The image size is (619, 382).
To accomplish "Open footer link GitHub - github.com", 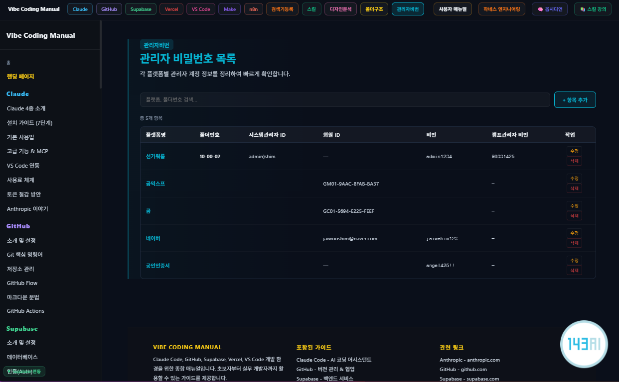I will tap(463, 370).
